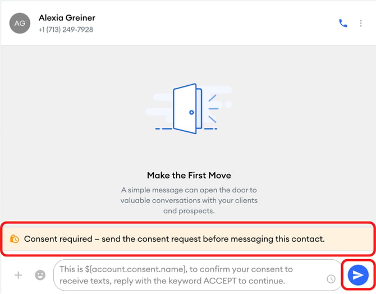
Task: Call Alexia Greiner using the phone icon
Action: (343, 23)
